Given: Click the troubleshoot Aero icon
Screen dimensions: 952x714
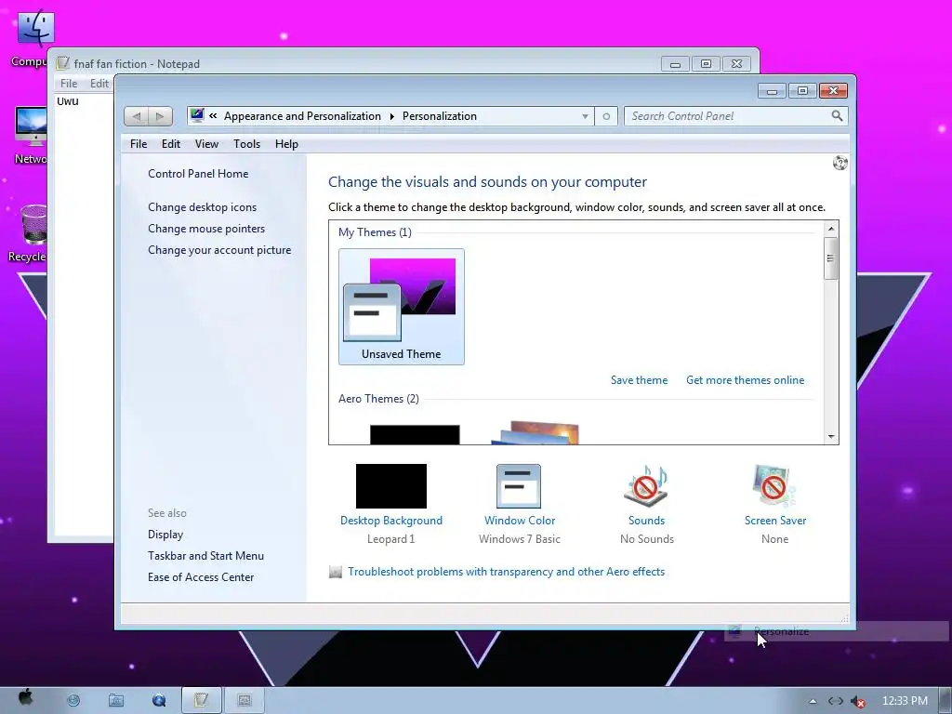Looking at the screenshot, I should pos(335,572).
